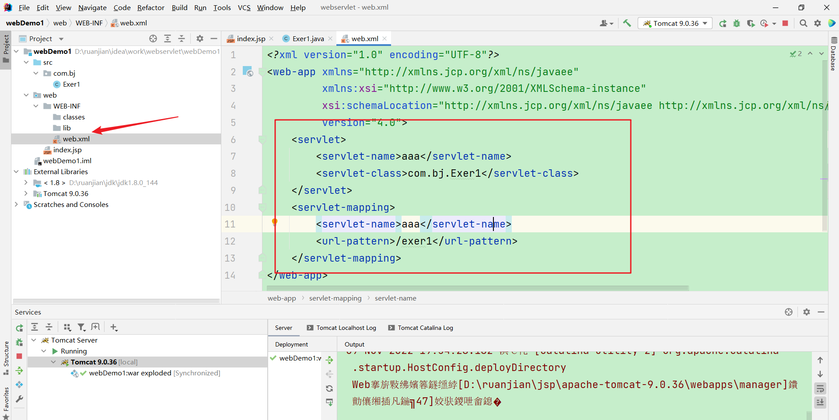Open the Tomcat Catalina Log tab
The width and height of the screenshot is (839, 420).
421,328
